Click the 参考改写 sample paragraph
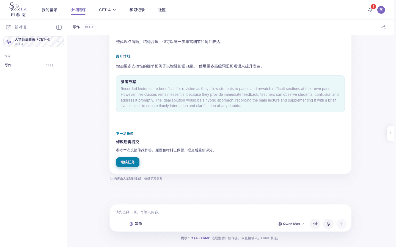396x247 pixels. 230,97
